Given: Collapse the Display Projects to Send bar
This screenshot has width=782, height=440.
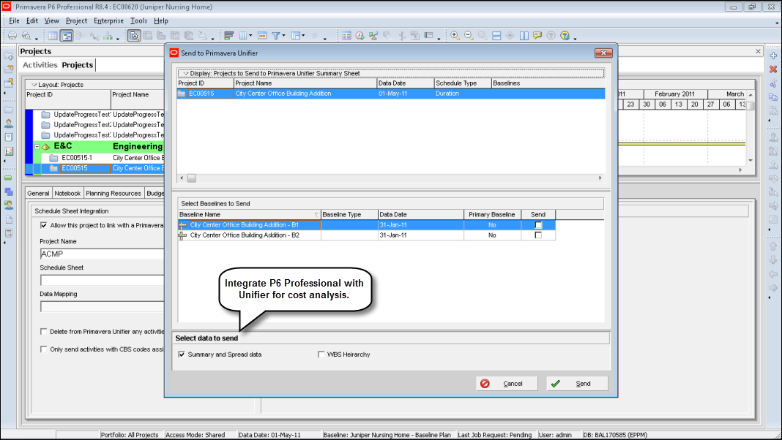Looking at the screenshot, I should pos(185,74).
